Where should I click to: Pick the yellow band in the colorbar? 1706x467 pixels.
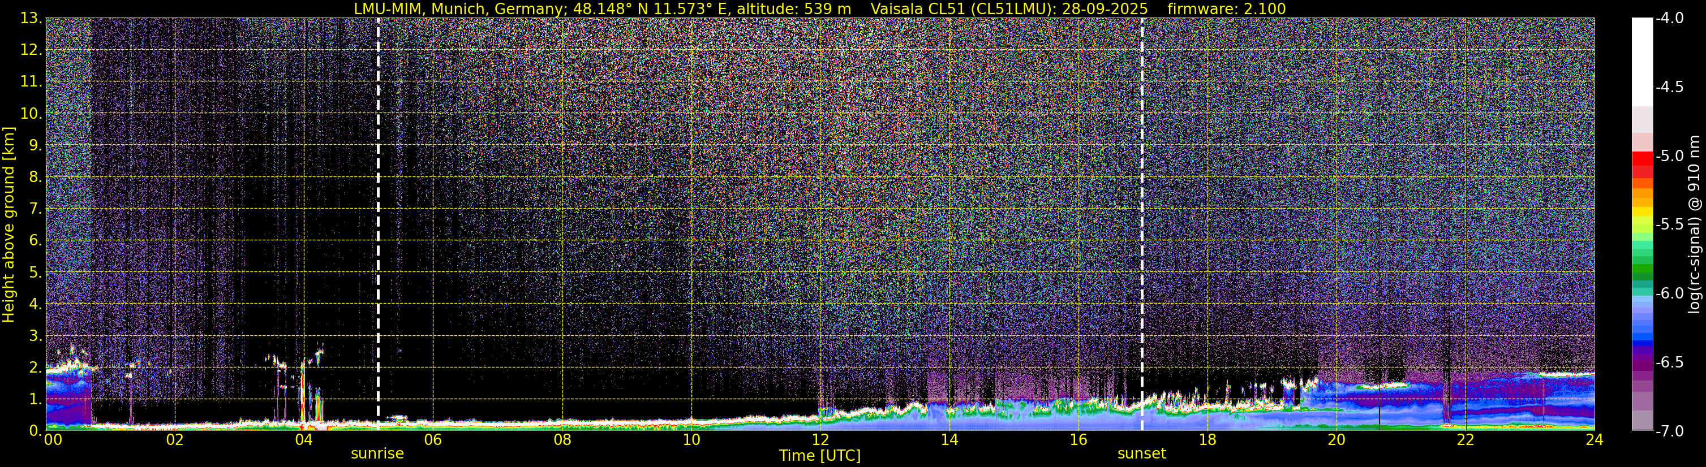(1641, 211)
